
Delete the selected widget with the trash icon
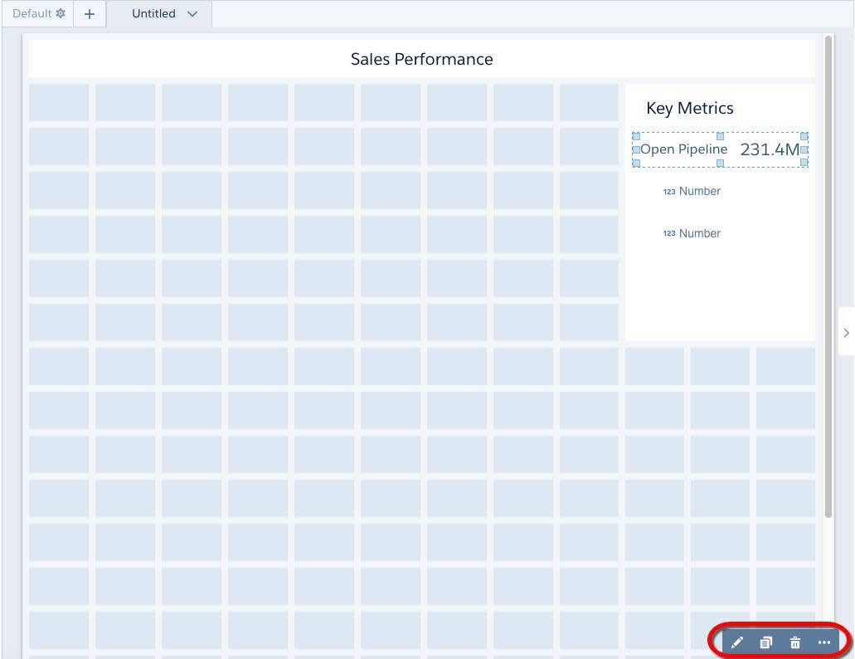point(794,642)
